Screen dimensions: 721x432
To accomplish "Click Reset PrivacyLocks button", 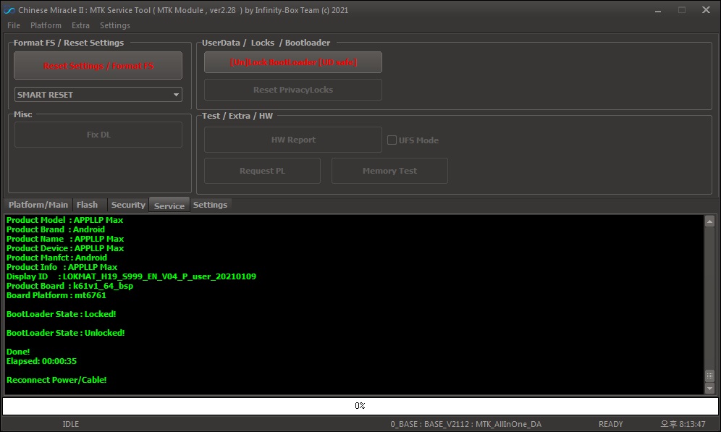I will coord(293,90).
